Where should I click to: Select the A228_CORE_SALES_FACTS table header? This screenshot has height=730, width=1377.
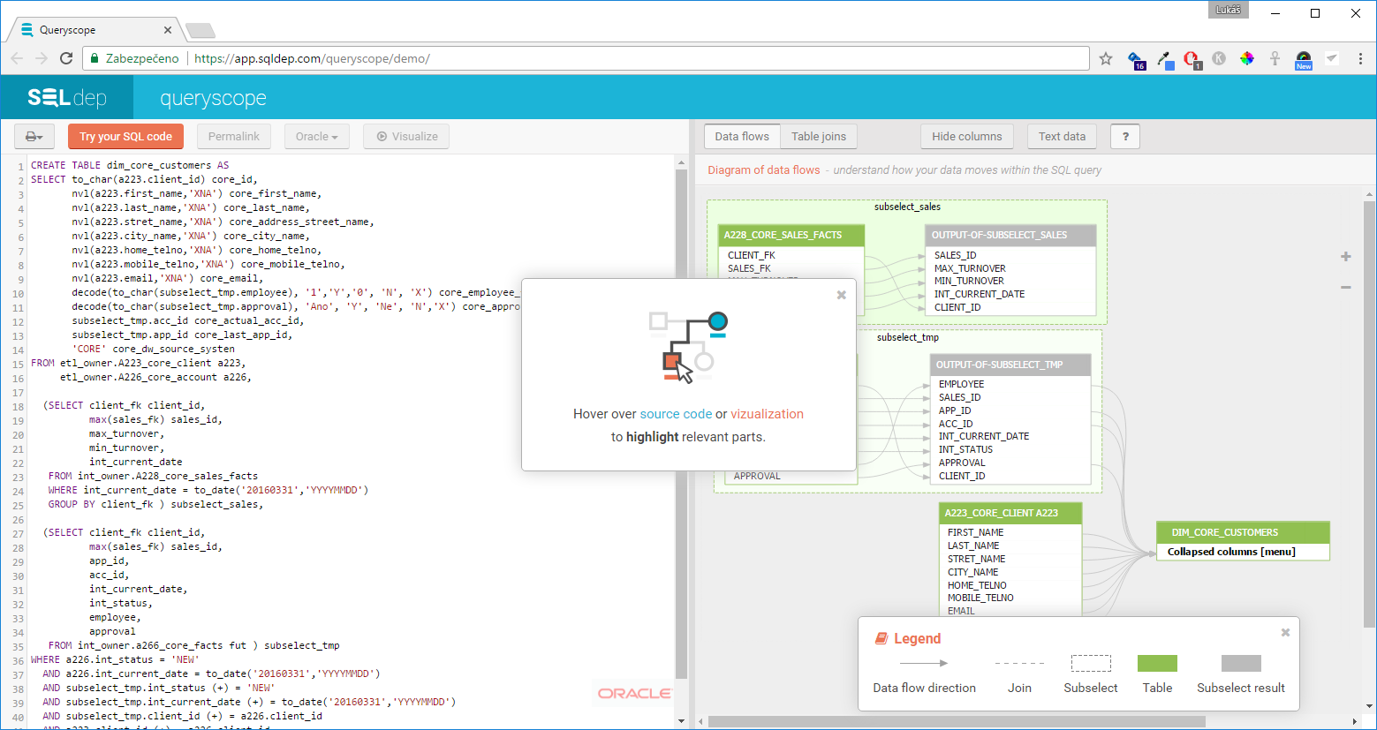pyautogui.click(x=791, y=235)
